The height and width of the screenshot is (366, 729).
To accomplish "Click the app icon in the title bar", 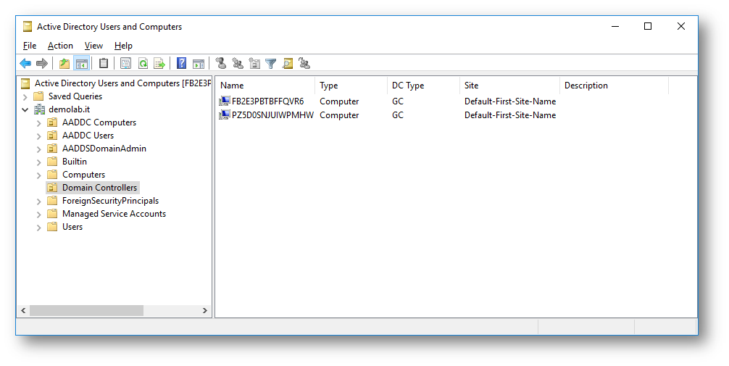I will point(28,27).
